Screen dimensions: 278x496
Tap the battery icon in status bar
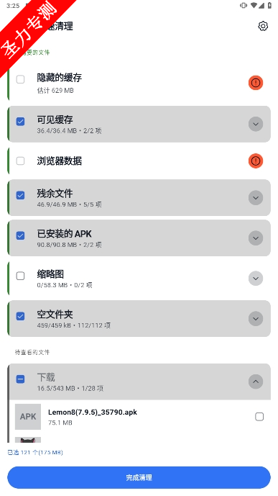click(269, 5)
